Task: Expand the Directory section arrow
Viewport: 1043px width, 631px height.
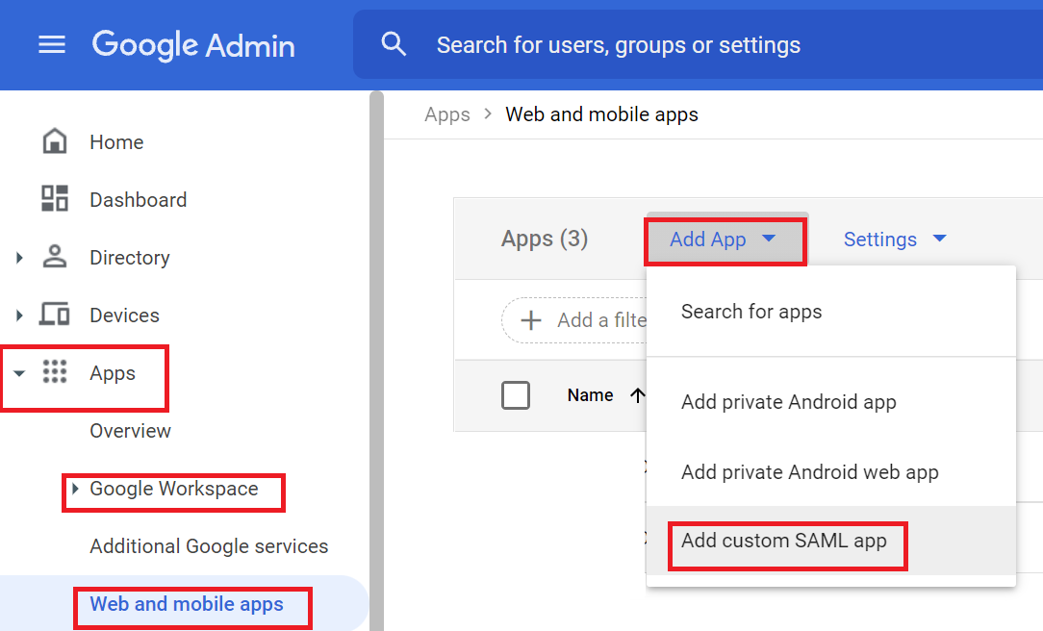Action: click(19, 258)
